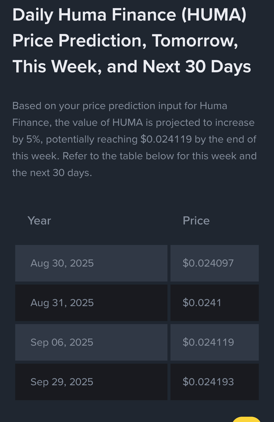Tap the $0.024097 price cell

tap(215, 263)
